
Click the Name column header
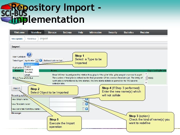(18, 70)
